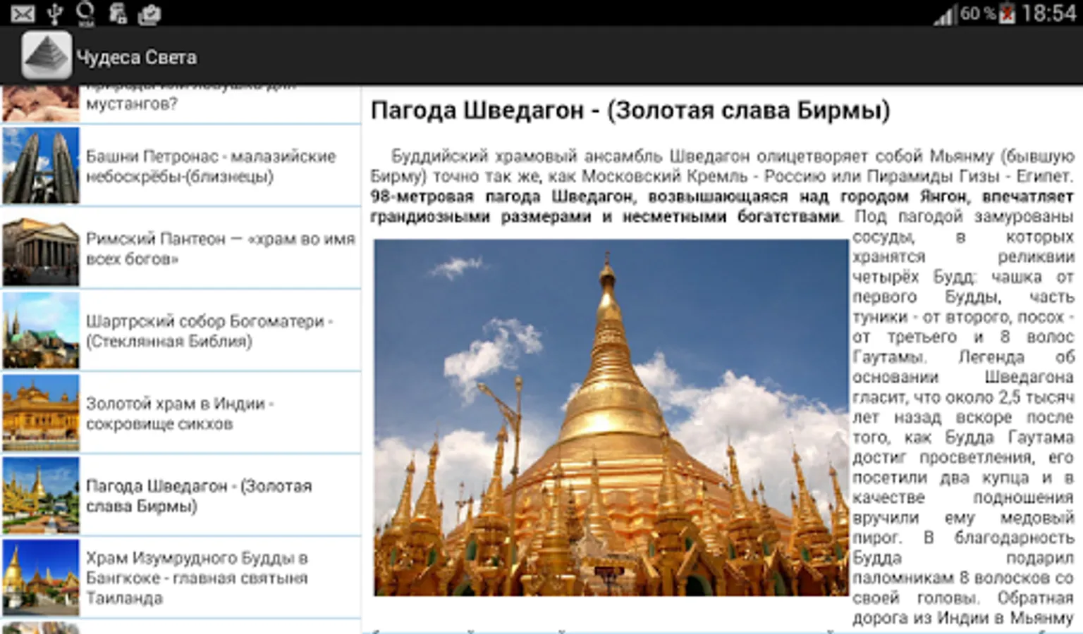This screenshot has height=634, width=1083.
Task: Tap the bold sentence starting '98-метровая пагода Шведагон'
Action: 722,206
